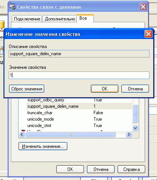
Task: Switch to the Подключение tab
Action: (x=27, y=19)
